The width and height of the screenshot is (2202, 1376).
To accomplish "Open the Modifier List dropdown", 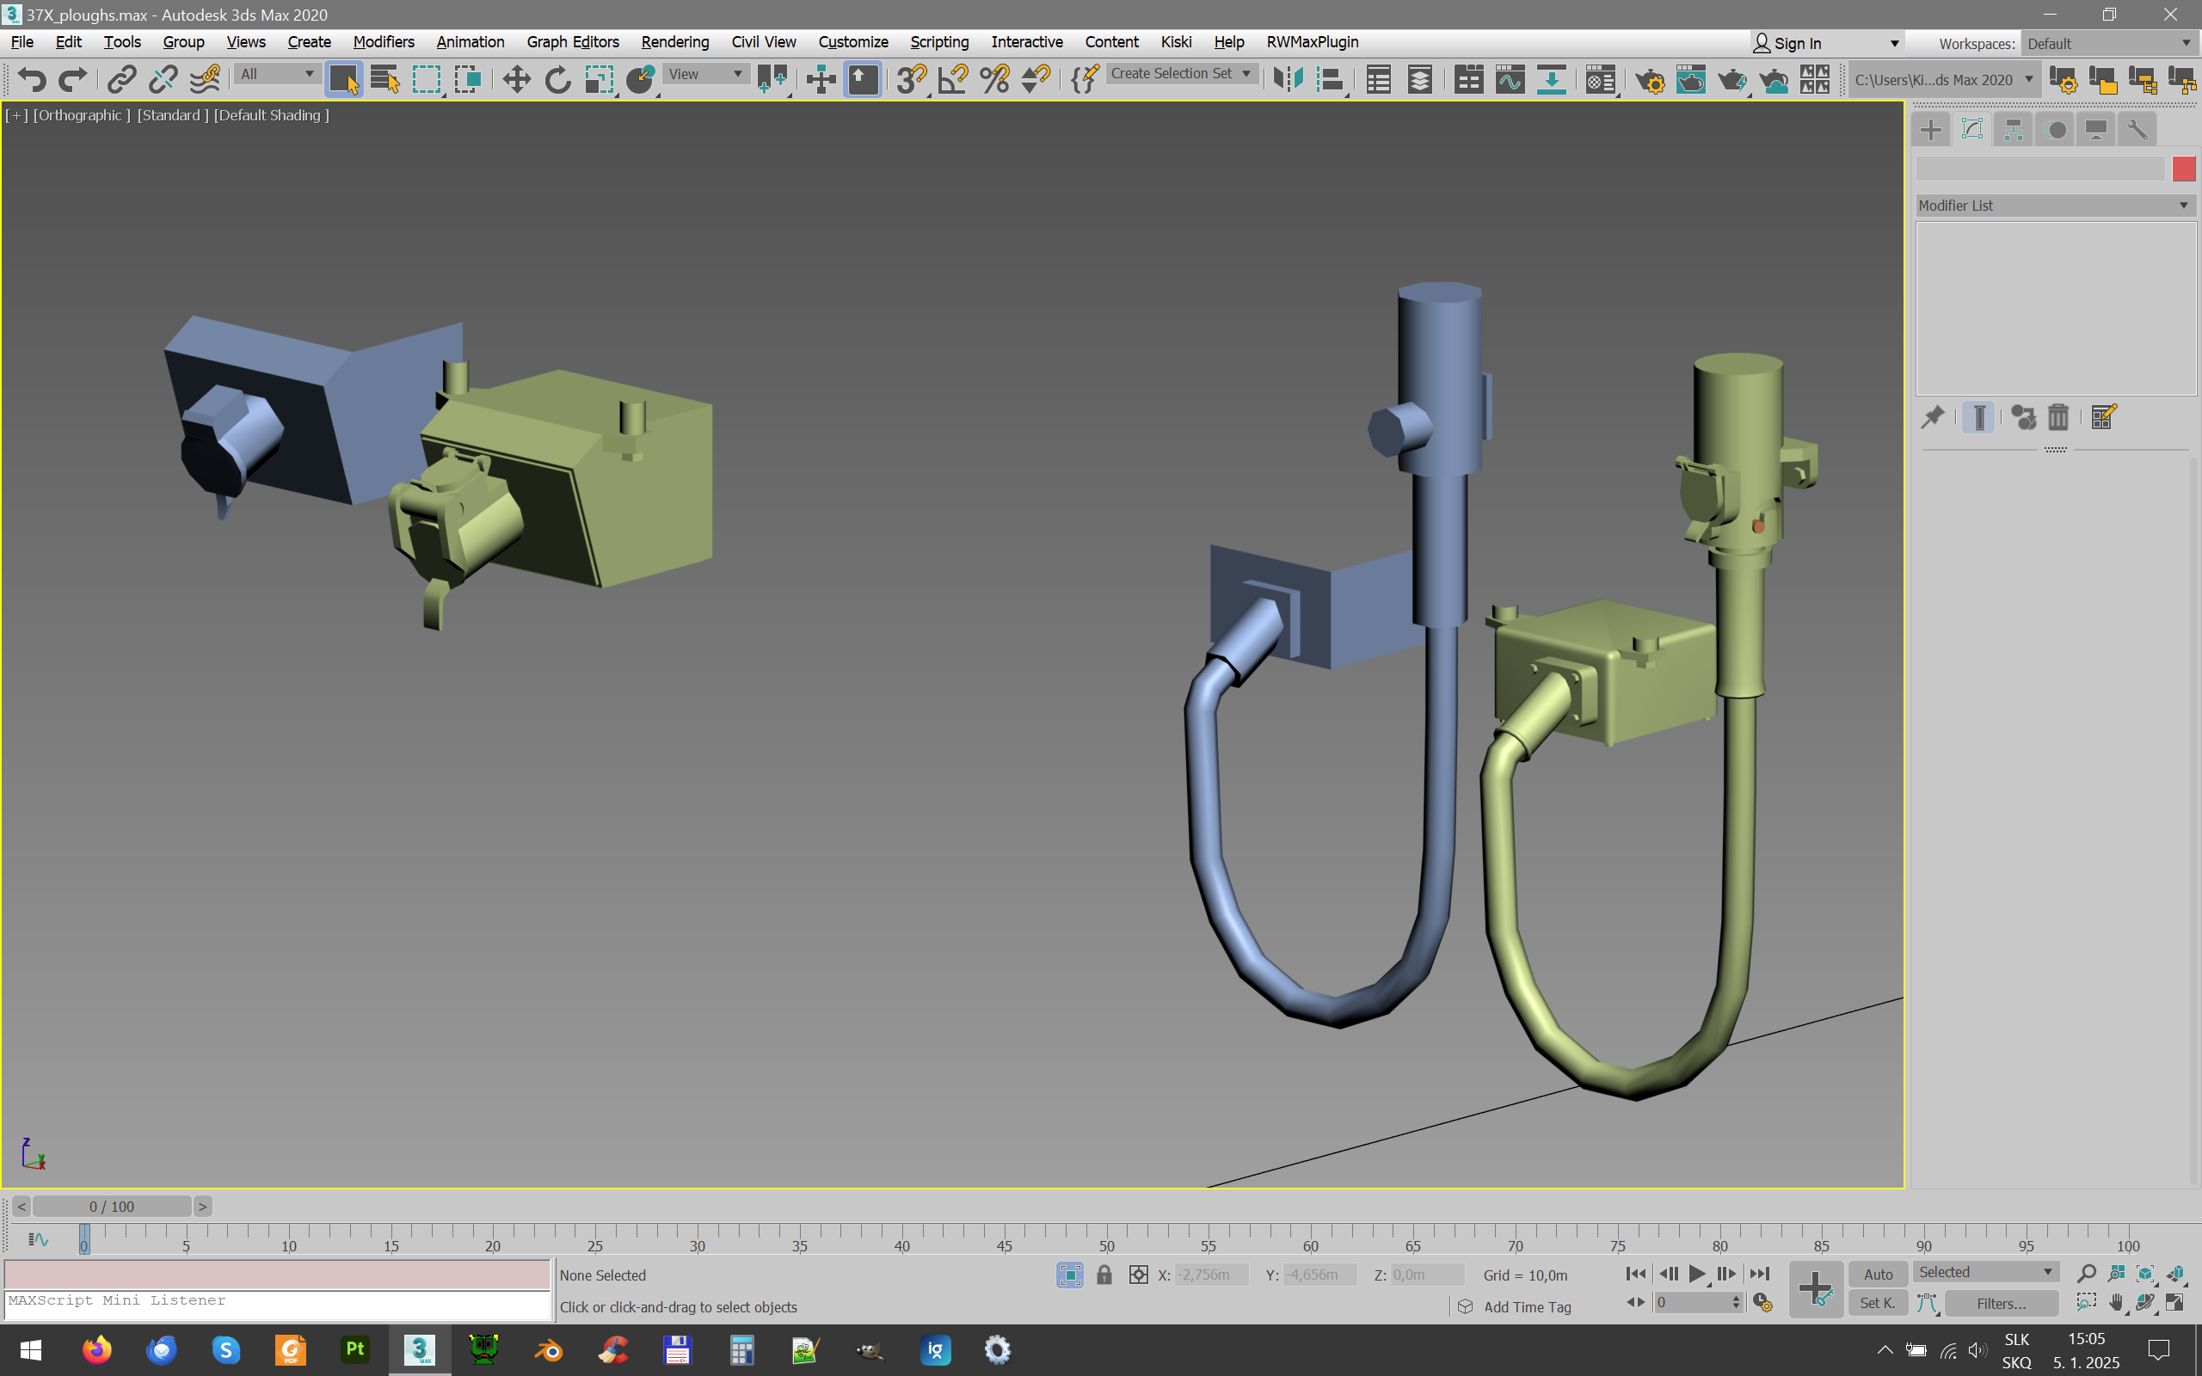I will pyautogui.click(x=2056, y=206).
